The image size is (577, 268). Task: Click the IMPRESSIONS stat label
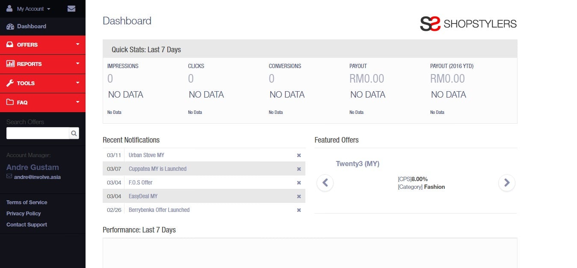pyautogui.click(x=123, y=66)
